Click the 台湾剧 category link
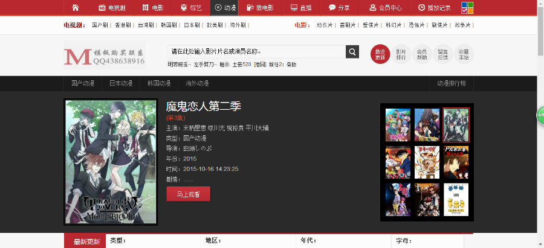Viewport: 544px width, 248px height. 145,25
